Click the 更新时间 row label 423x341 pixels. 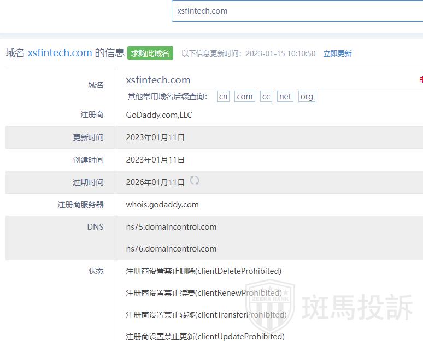[88, 137]
